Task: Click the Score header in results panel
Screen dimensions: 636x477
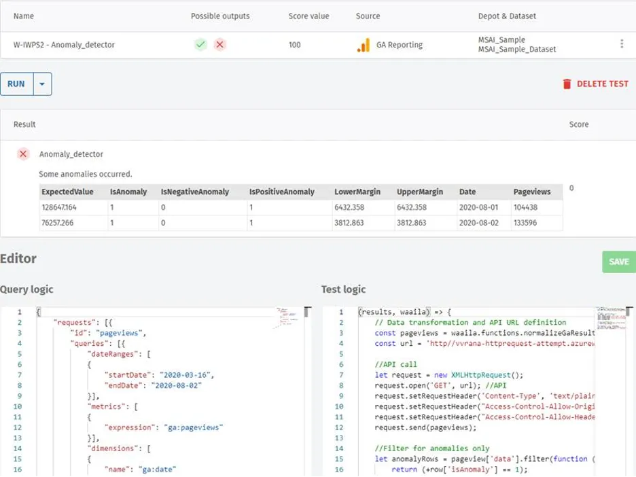Action: click(579, 124)
